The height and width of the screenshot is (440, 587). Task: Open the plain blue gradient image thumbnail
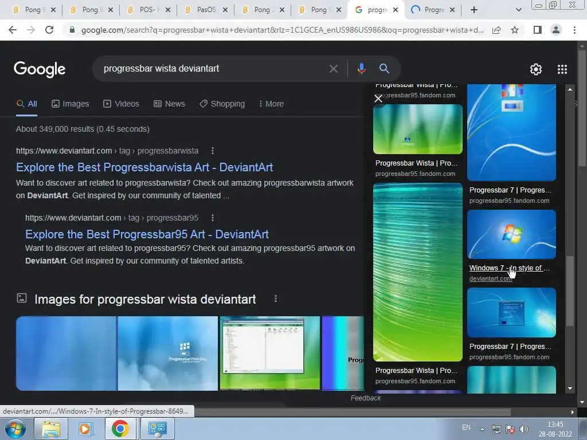coord(66,353)
